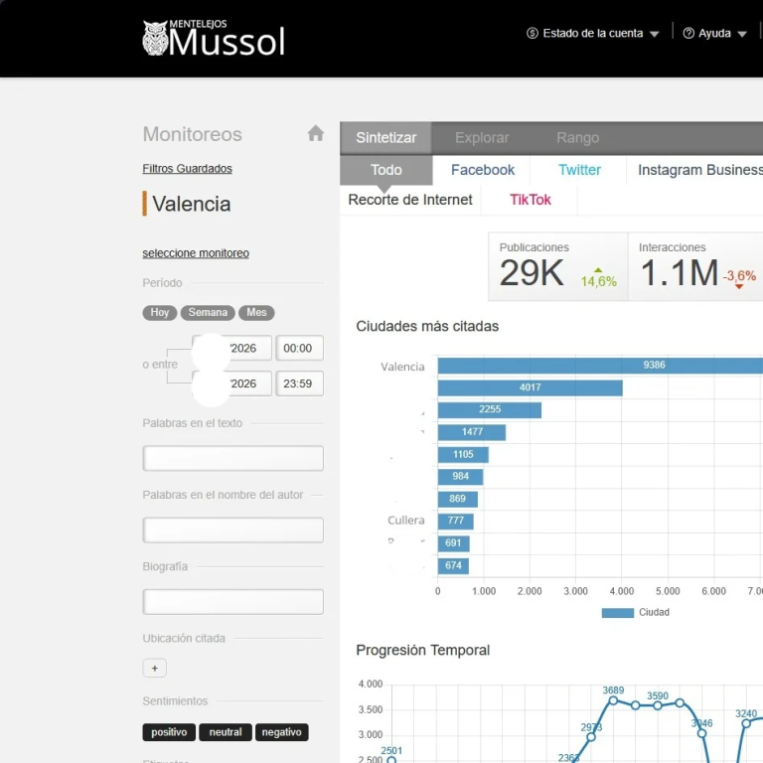Click the bar showing 1477

pyautogui.click(x=472, y=432)
